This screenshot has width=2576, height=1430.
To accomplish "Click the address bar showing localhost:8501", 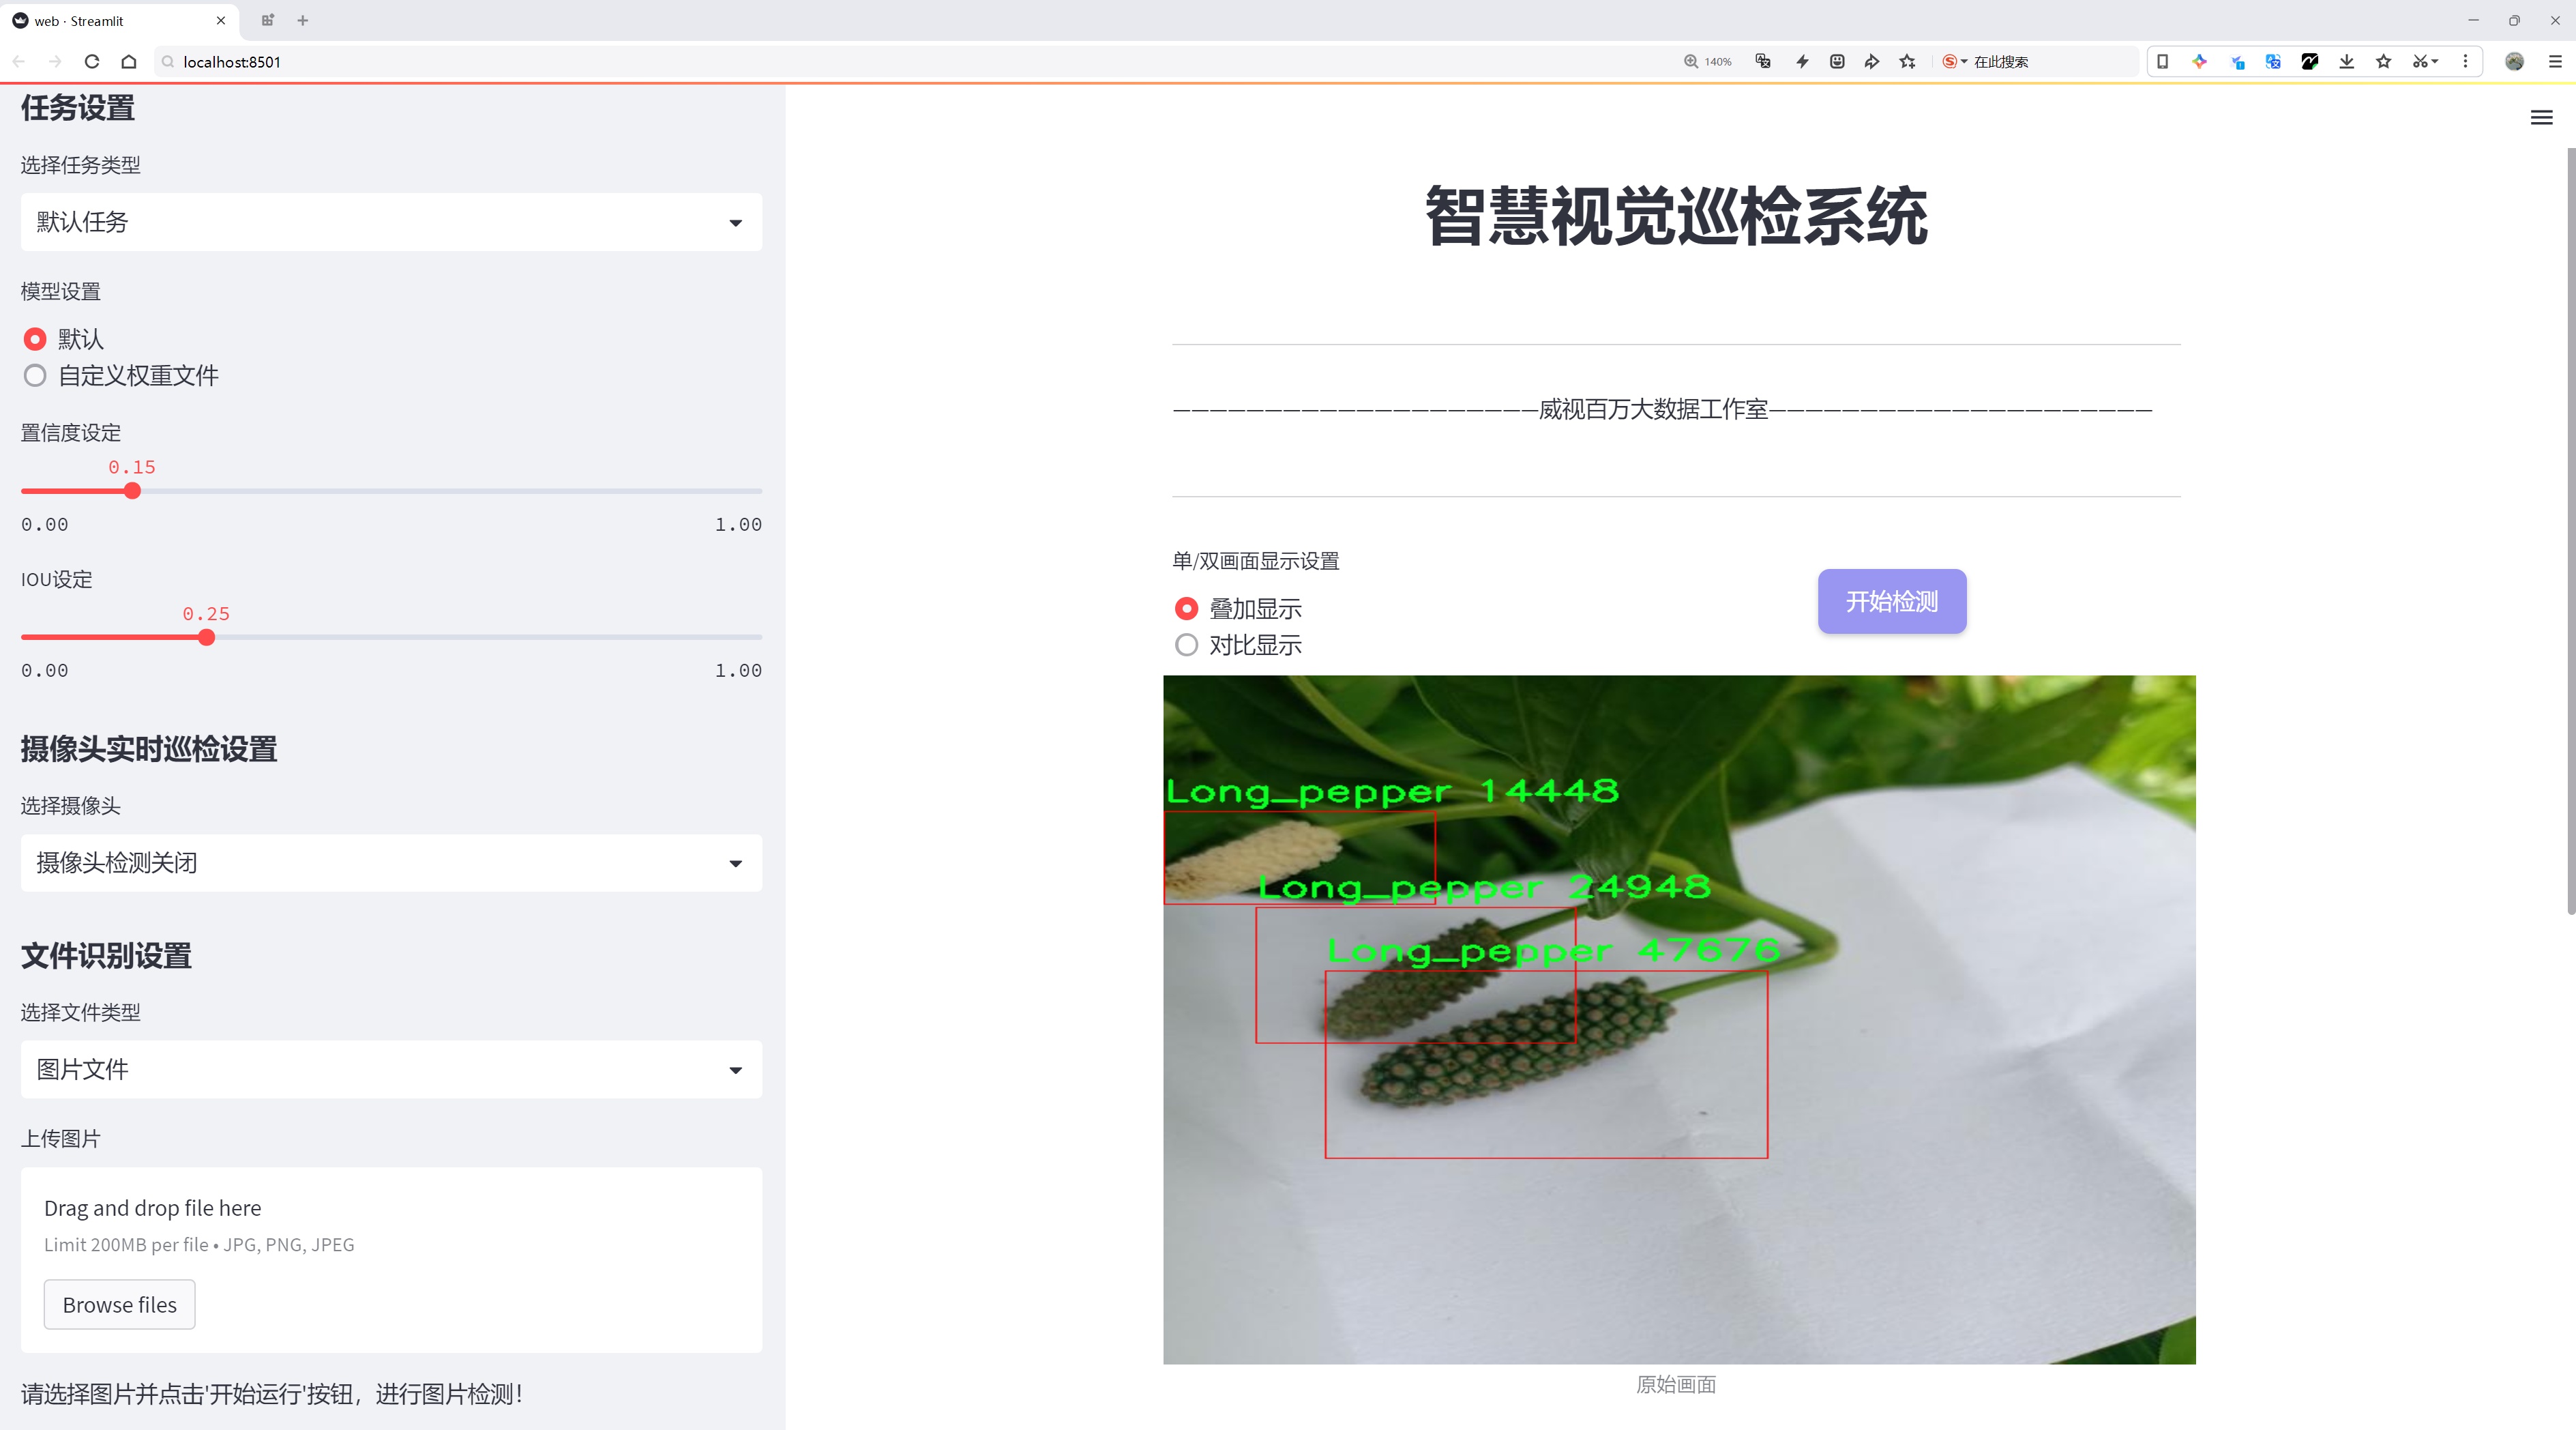I will point(900,61).
